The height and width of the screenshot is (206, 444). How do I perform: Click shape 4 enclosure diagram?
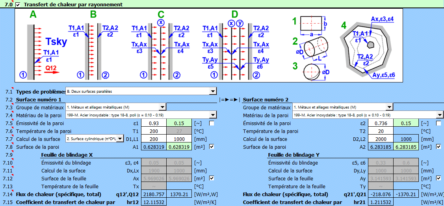(x=366, y=49)
